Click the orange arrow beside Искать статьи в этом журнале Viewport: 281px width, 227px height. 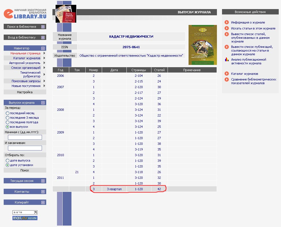227,28
